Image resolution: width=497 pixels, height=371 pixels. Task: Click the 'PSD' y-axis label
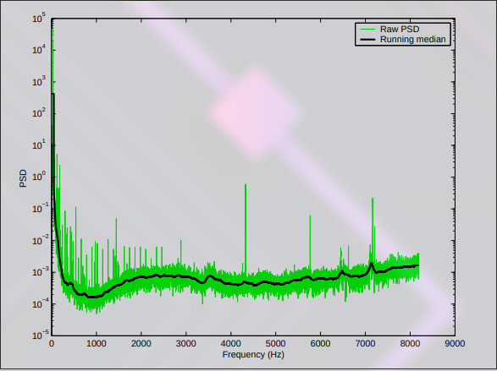tap(23, 178)
